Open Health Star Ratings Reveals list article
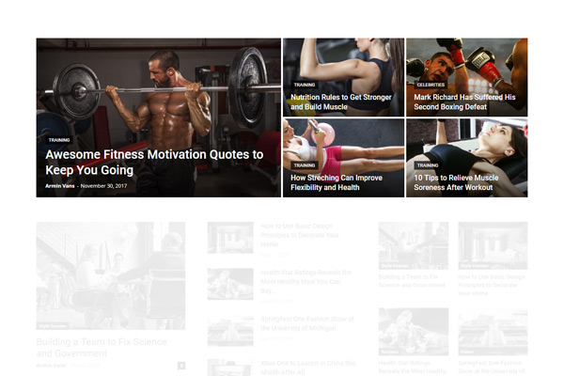This screenshot has height=376, width=564. 305,281
